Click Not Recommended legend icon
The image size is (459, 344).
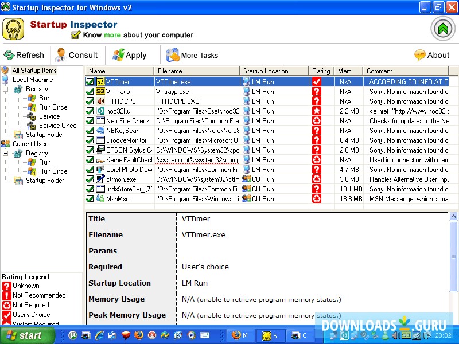(x=6, y=295)
